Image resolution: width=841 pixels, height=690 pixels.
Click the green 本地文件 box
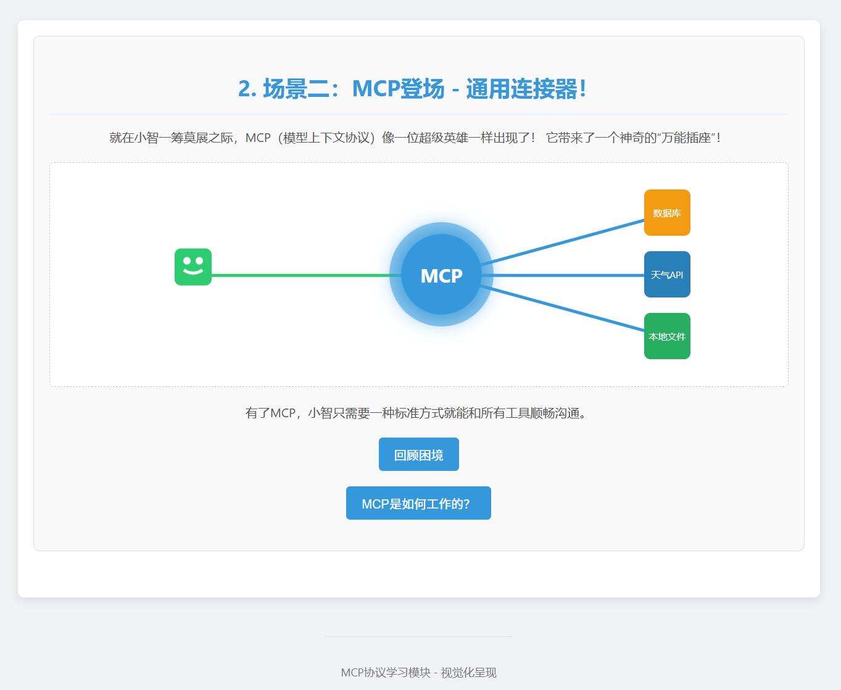667,336
